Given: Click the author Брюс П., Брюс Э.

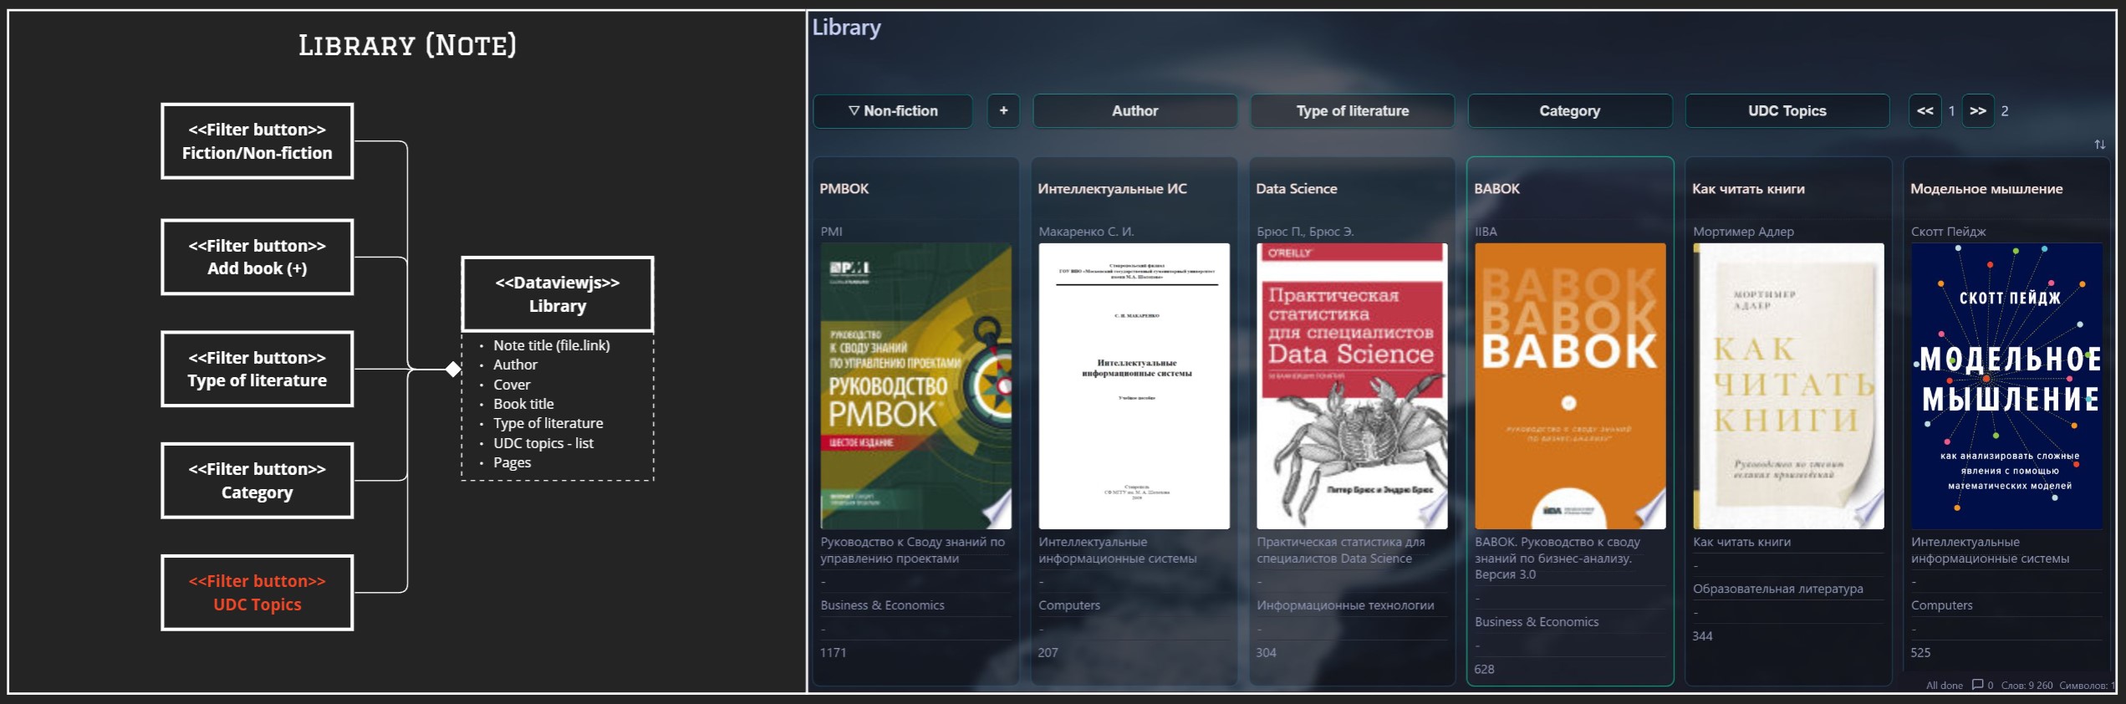Looking at the screenshot, I should pyautogui.click(x=1305, y=232).
